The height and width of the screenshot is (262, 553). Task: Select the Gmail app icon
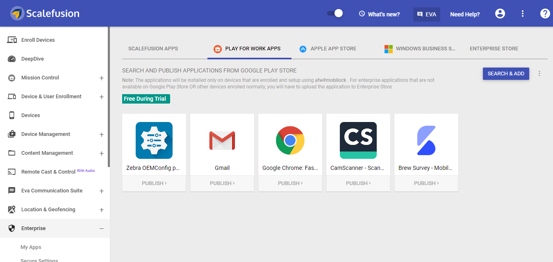coord(222,140)
